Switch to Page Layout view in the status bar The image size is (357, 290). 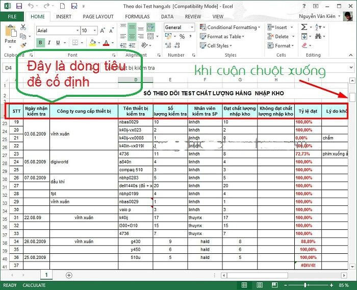pos(260,285)
